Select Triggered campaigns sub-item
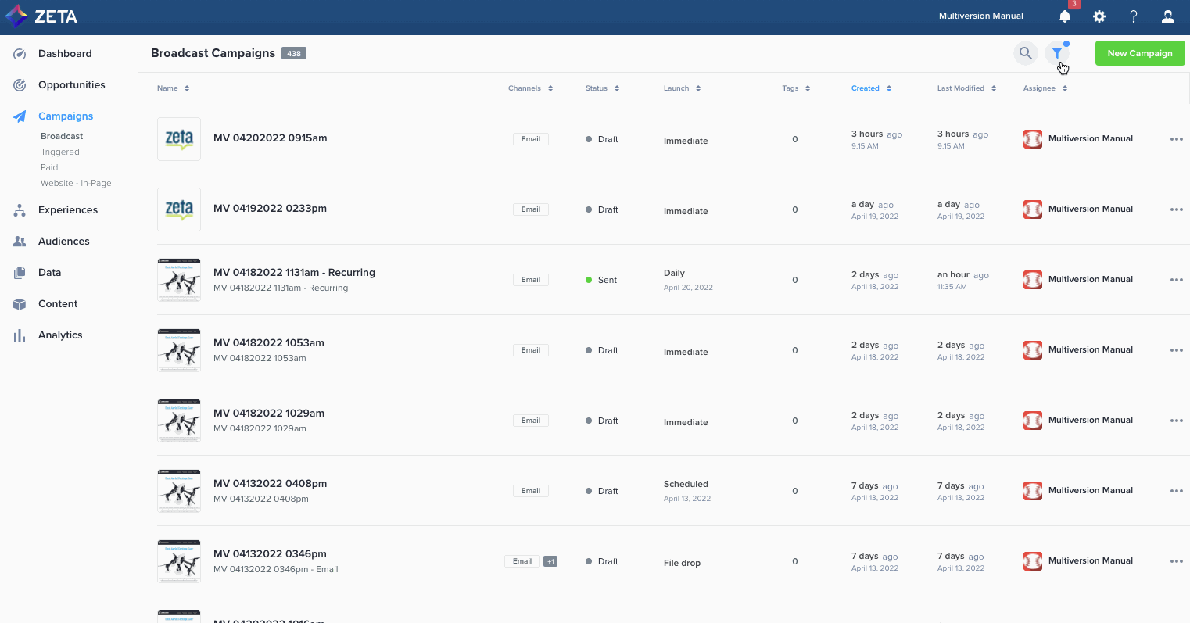The width and height of the screenshot is (1190, 623). tap(60, 152)
